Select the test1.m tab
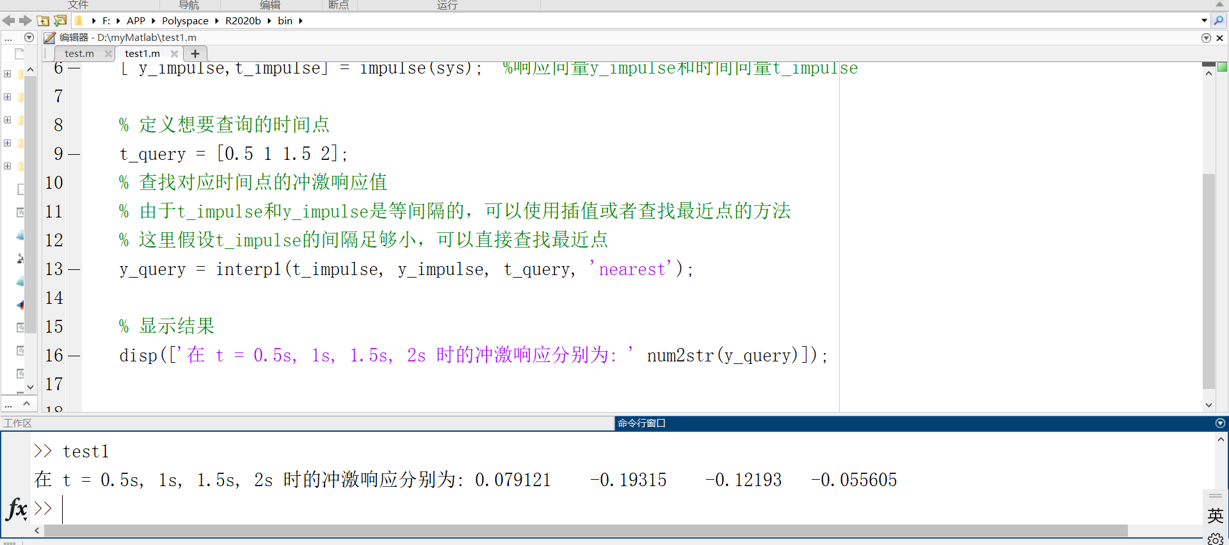 click(143, 54)
